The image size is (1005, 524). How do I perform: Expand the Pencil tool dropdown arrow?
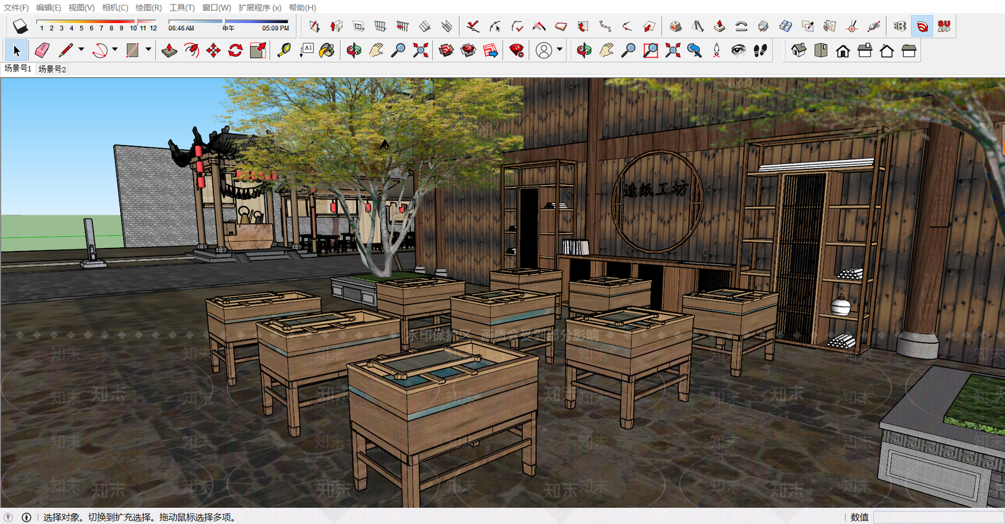point(81,50)
